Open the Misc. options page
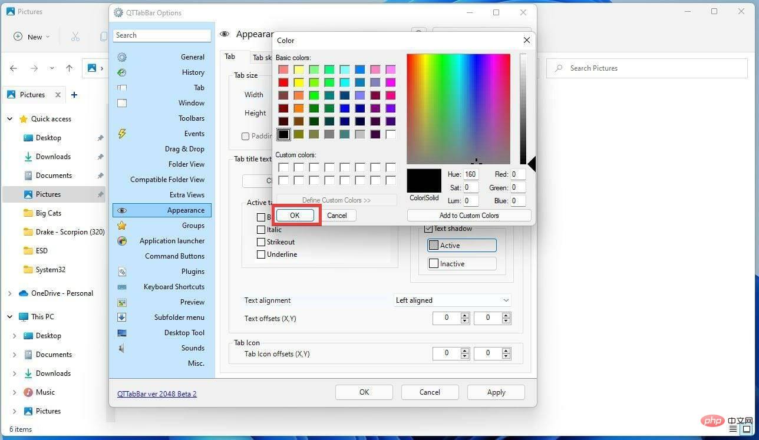Viewport: 759px width, 440px height. (x=196, y=363)
